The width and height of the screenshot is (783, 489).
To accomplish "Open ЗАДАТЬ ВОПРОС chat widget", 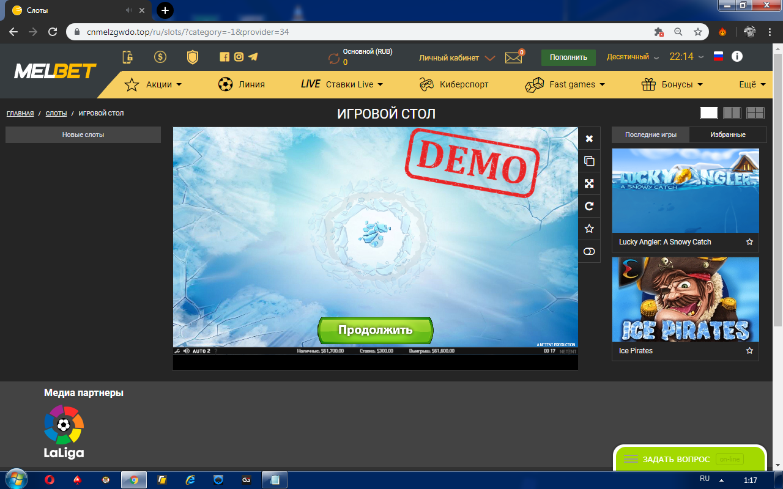I will [x=690, y=459].
